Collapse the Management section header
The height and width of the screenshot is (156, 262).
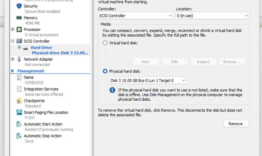[x=12, y=71]
